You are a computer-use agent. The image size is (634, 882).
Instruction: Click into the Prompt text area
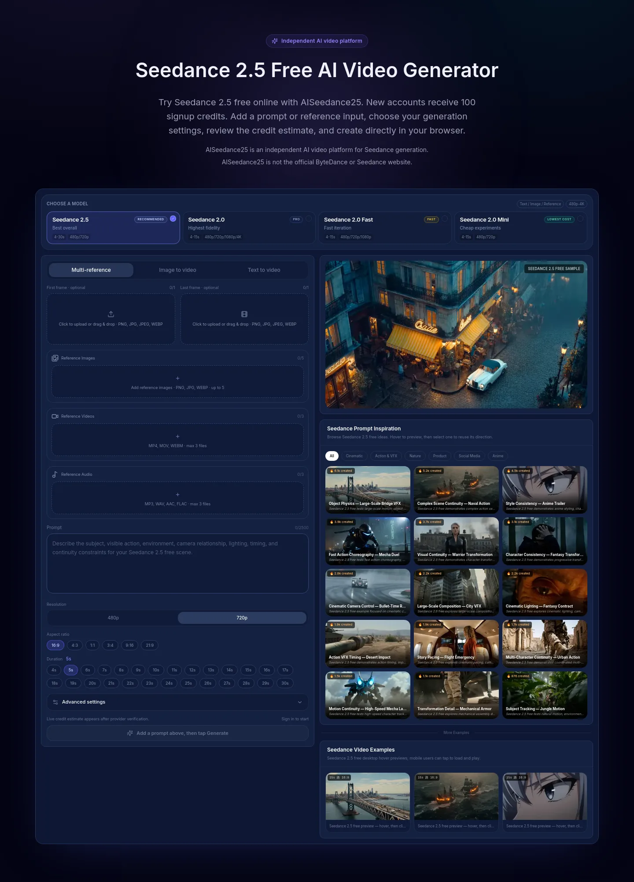coord(177,563)
